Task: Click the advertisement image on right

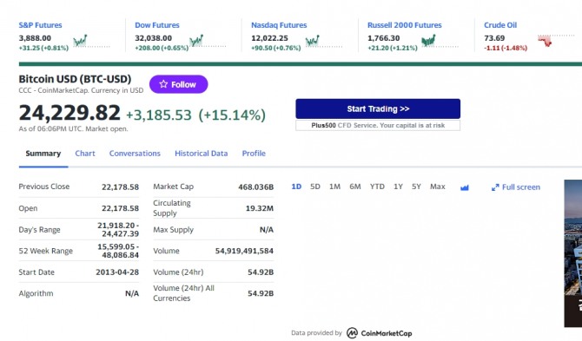Action: pyautogui.click(x=573, y=253)
